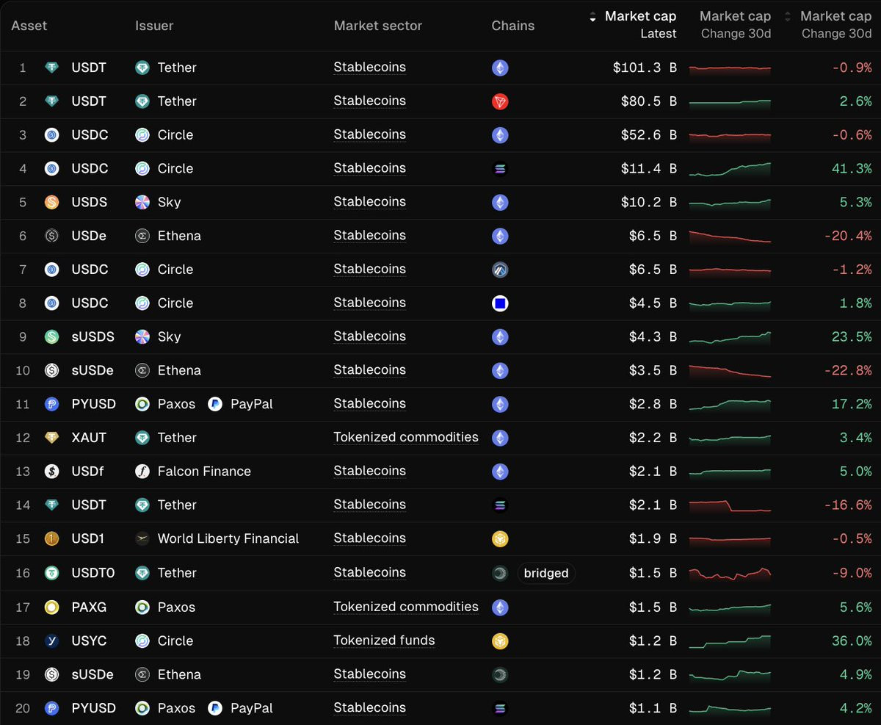Click the Chains column header
881x725 pixels.
coord(513,26)
